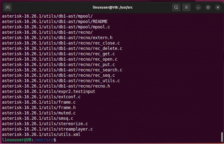This screenshot has height=144, width=224.
Task: Click the line utils/frame.h
Action: tap(39, 108)
